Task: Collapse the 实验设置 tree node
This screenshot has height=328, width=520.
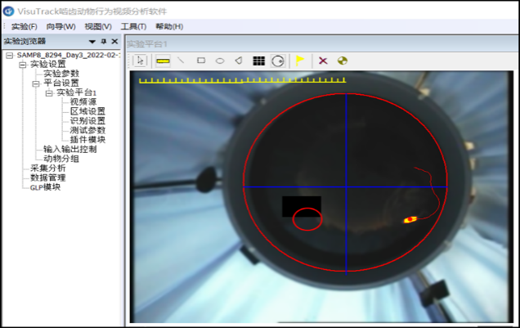Action: [x=23, y=65]
